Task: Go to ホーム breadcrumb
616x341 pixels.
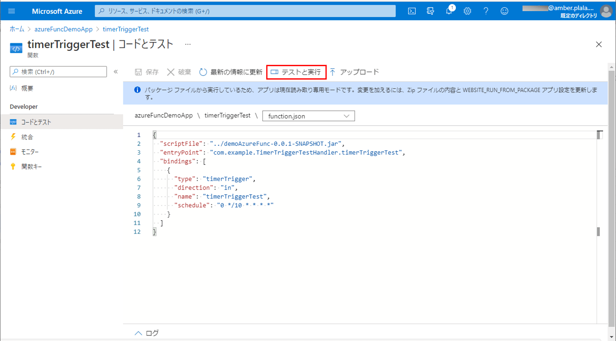Action: click(17, 29)
